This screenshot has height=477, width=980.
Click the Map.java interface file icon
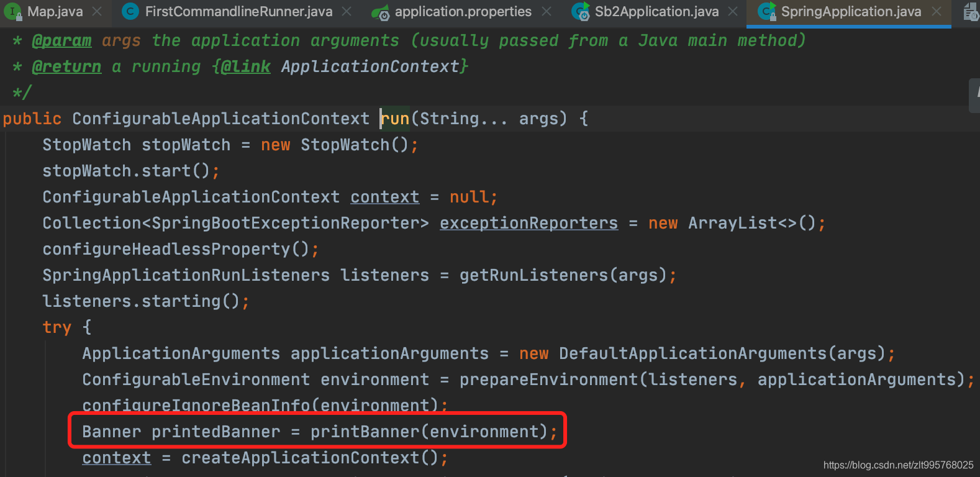click(x=14, y=12)
